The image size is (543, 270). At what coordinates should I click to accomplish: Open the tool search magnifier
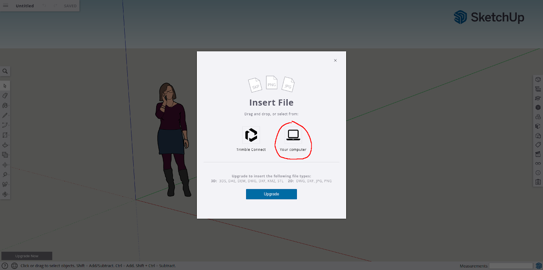pos(5,71)
